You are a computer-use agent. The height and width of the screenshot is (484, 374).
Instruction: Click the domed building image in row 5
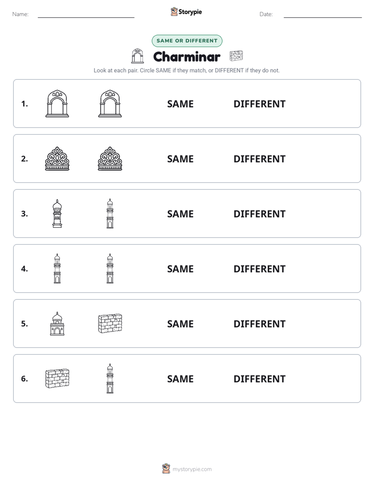pos(57,324)
